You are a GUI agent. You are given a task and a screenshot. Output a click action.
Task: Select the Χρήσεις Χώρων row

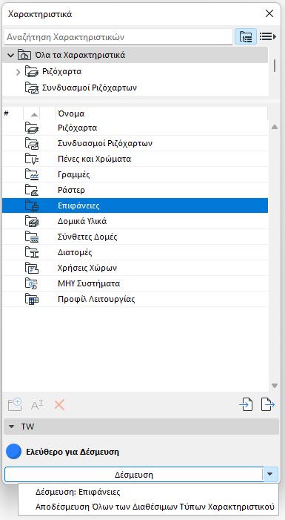(135, 268)
